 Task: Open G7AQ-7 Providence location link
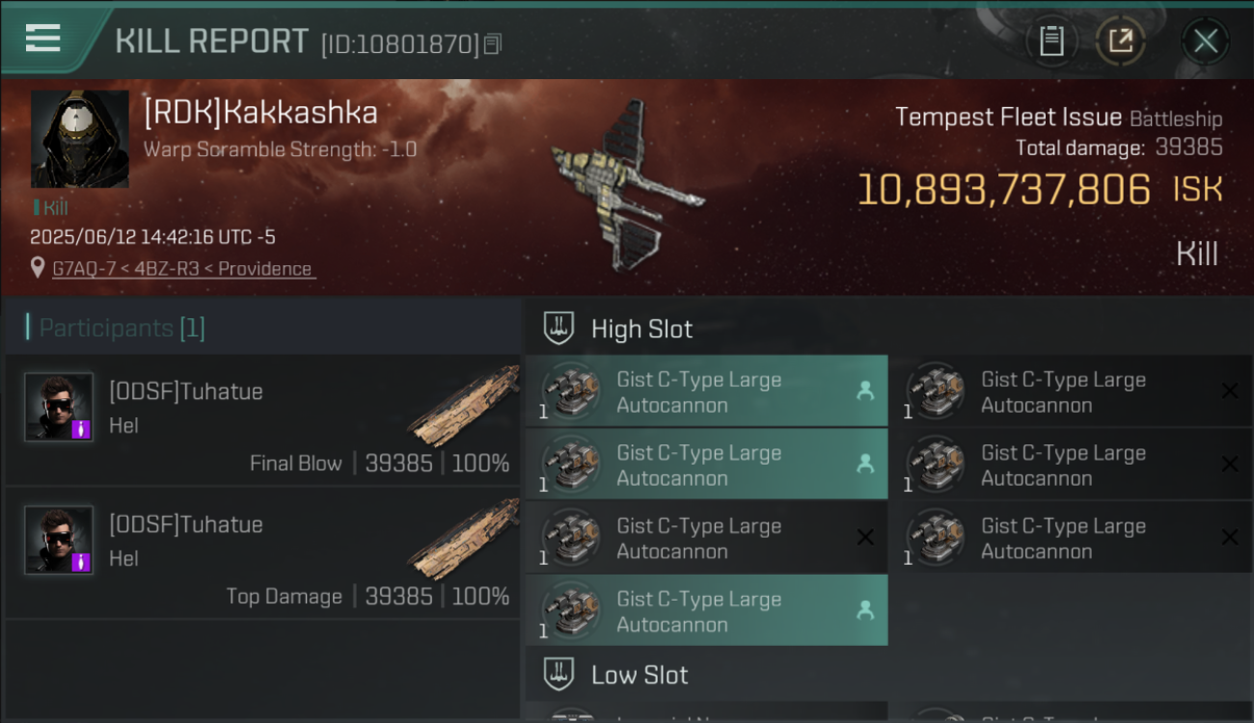pos(182,269)
